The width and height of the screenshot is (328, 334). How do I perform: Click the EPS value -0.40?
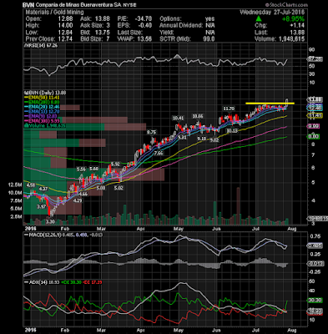tap(144, 25)
